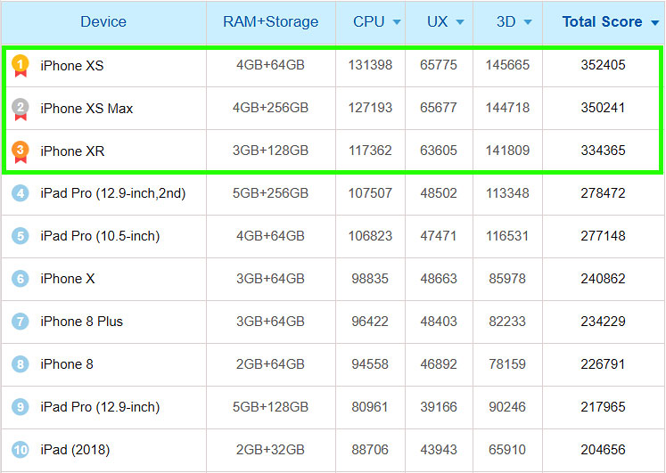Screen dimensions: 666x473
Task: Sort by CPU using its arrow
Action: (x=397, y=22)
